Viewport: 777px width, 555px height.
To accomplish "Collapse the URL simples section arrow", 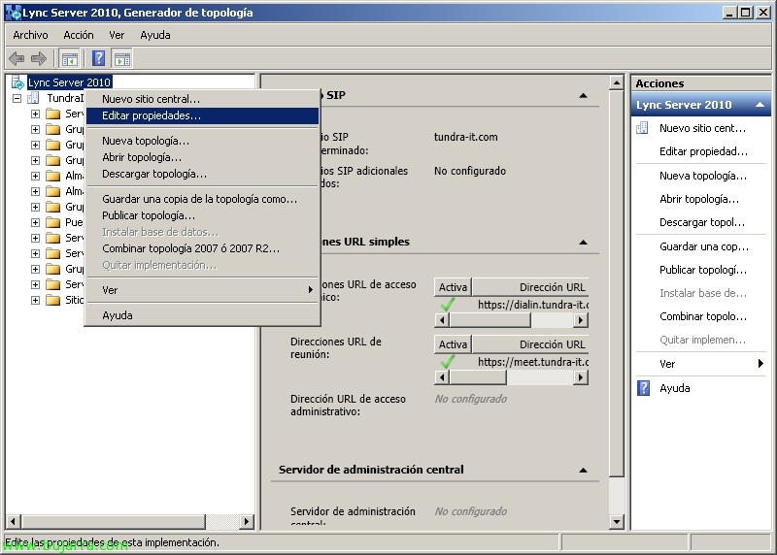I will [584, 243].
